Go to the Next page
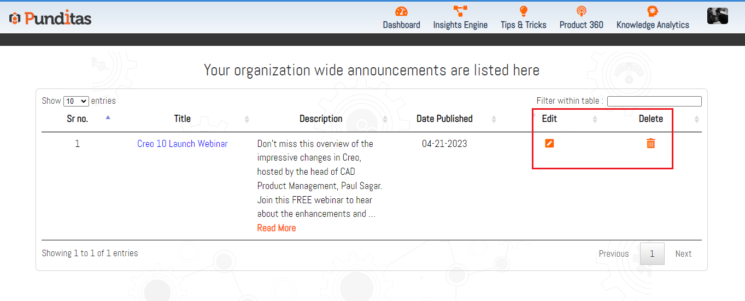745x301 pixels. (683, 253)
